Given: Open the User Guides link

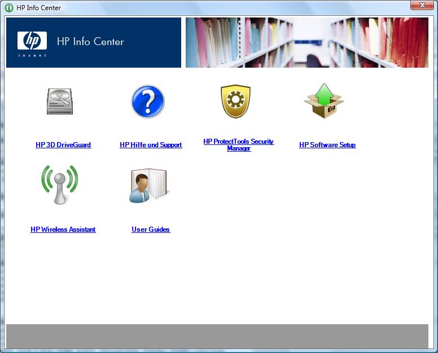Looking at the screenshot, I should click(151, 230).
